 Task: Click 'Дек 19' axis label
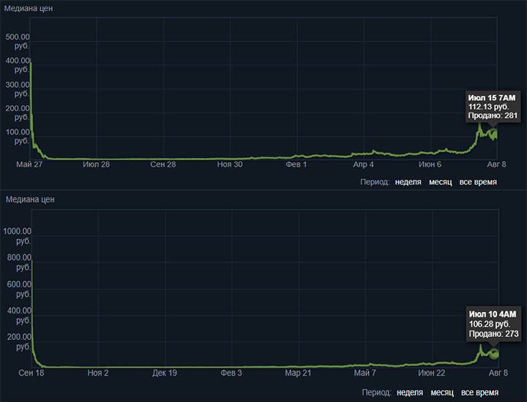pyautogui.click(x=165, y=373)
